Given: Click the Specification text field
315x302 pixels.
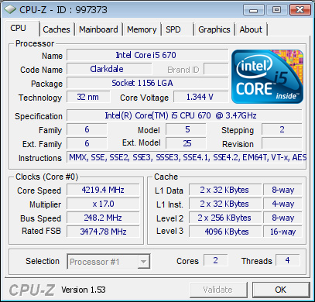Looking at the screenshot, I should 184,115.
